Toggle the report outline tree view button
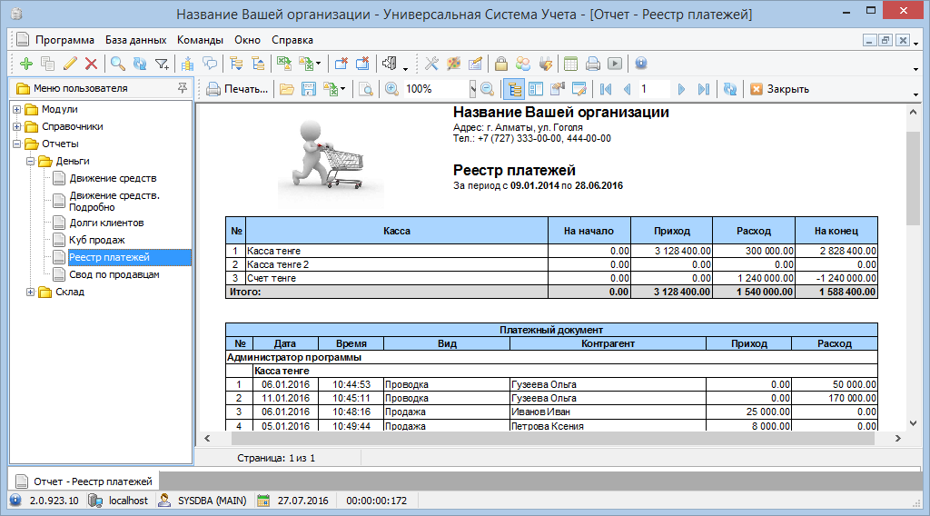Screen dimensions: 930x516 click(x=514, y=89)
